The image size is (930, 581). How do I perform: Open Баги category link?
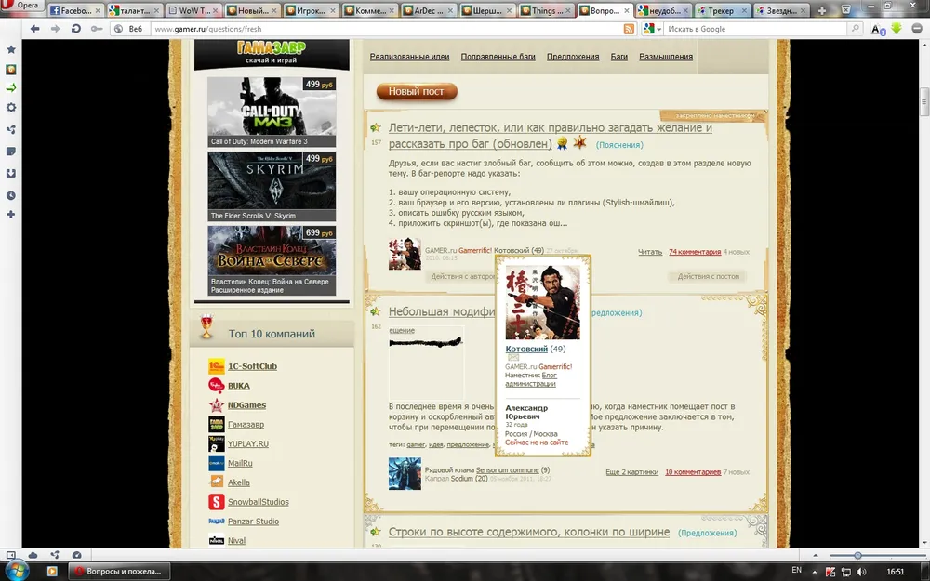click(618, 57)
